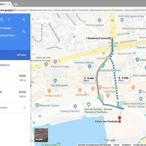Click McDonald's restaurant marker
146x146 pixels.
80,90
